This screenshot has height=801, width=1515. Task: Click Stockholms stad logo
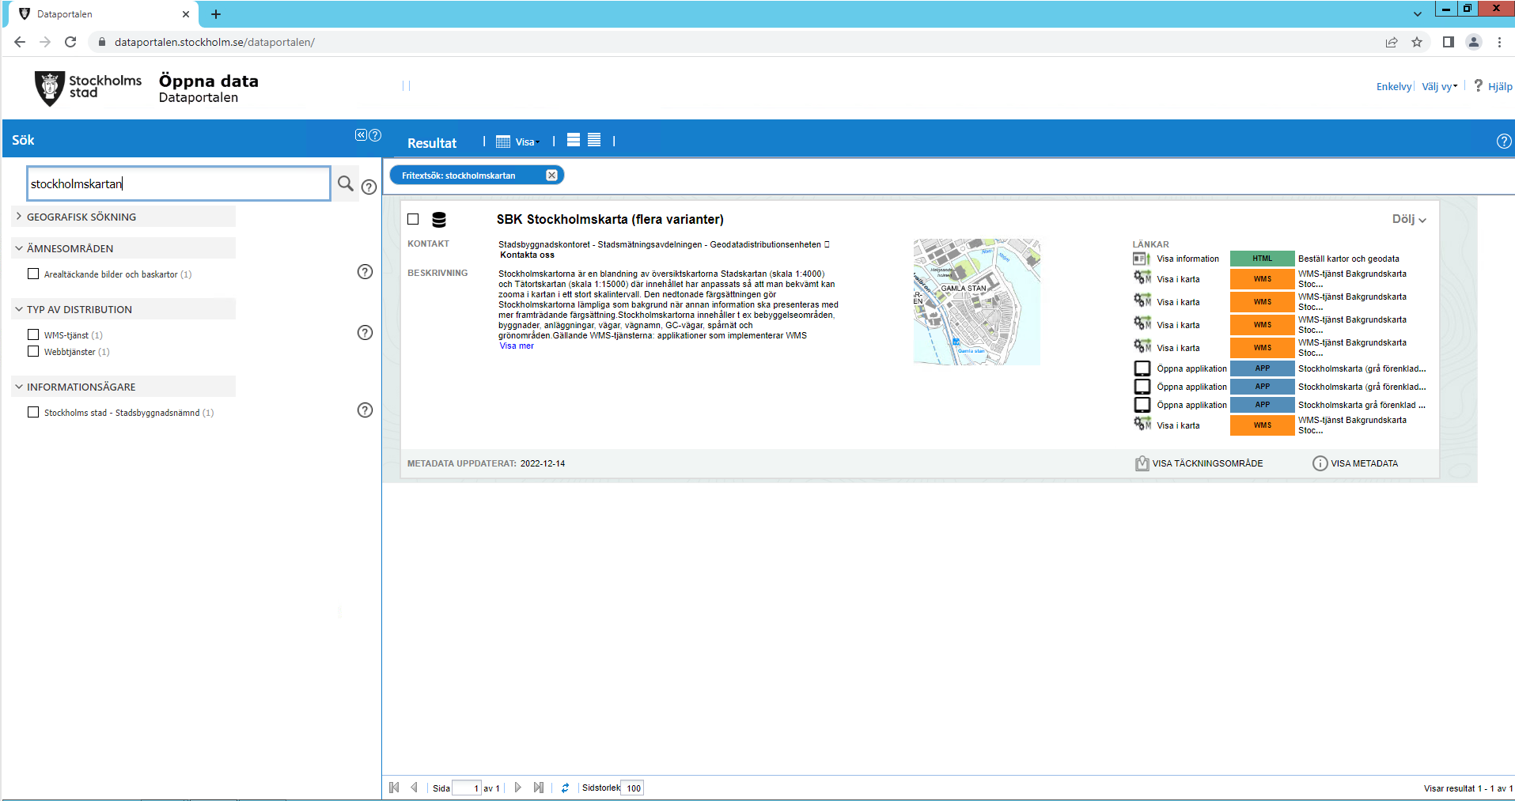(x=88, y=87)
